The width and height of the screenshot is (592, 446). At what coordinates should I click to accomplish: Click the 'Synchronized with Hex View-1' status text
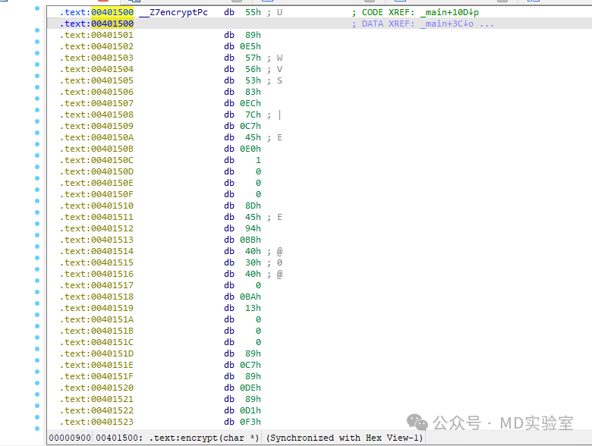pos(345,438)
